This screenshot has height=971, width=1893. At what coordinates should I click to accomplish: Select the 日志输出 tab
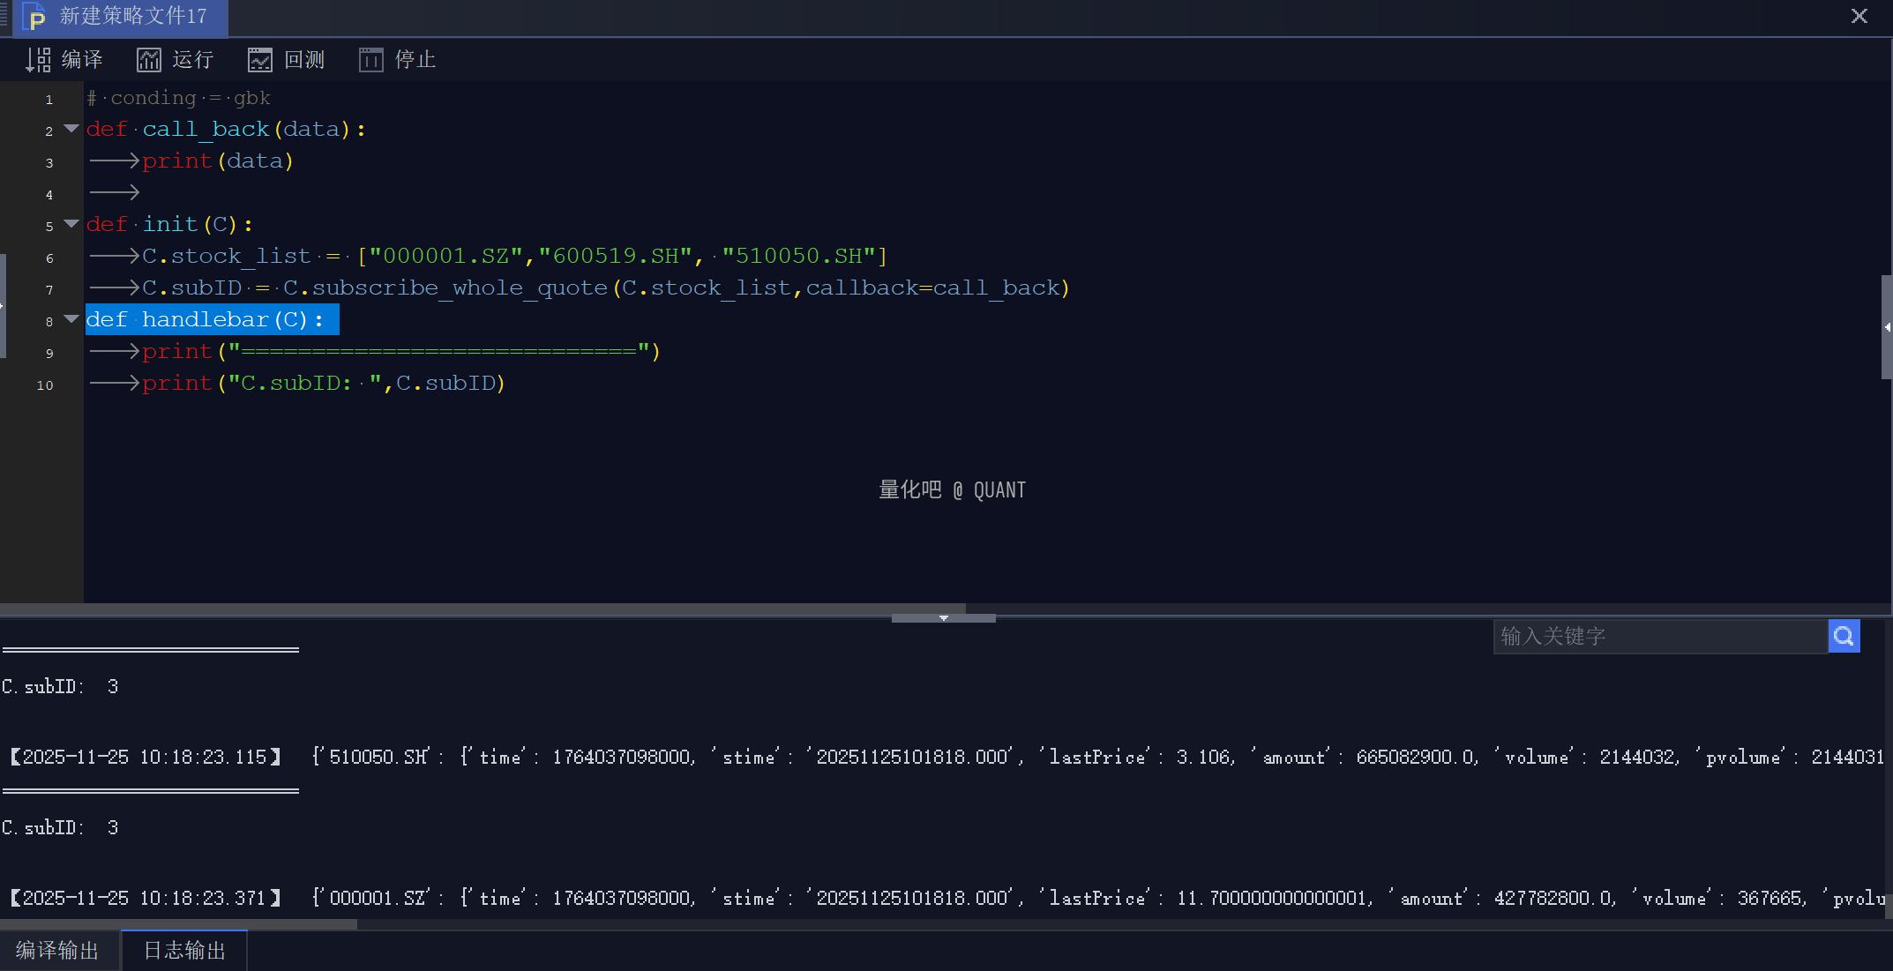coord(184,951)
